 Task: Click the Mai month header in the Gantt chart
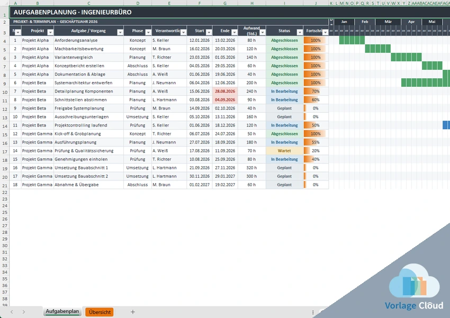(432, 22)
